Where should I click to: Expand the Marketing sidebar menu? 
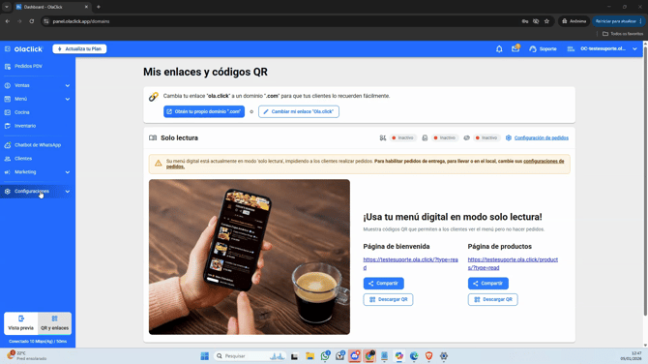pyautogui.click(x=38, y=172)
